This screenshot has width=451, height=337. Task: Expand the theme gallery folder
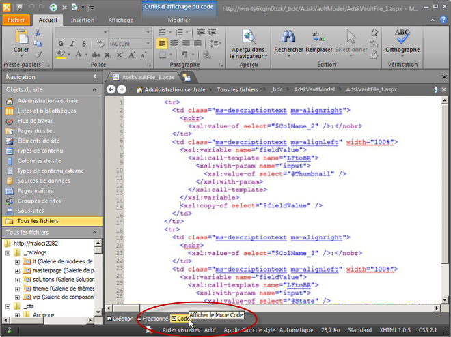point(17,289)
